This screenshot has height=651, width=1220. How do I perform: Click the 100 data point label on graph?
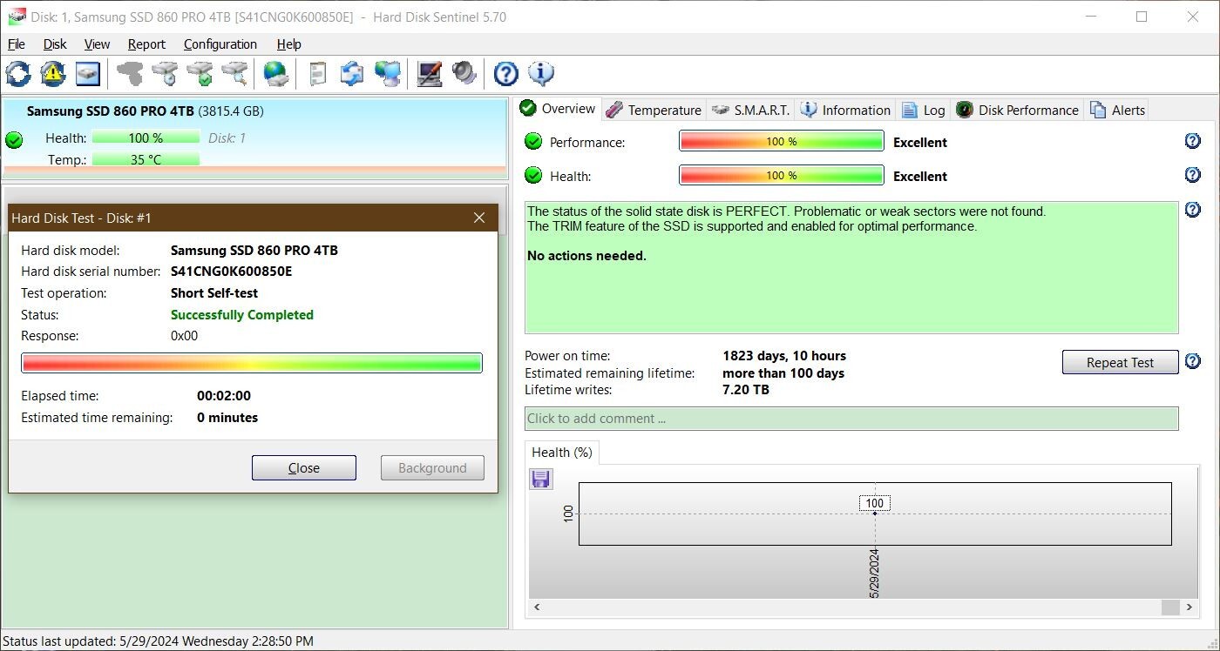click(874, 503)
